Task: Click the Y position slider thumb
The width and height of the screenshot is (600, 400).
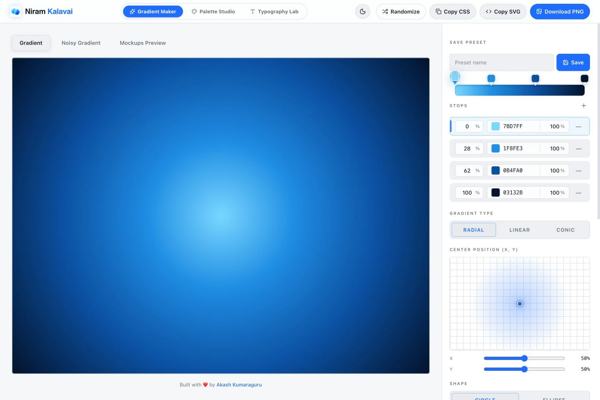Action: [525, 369]
